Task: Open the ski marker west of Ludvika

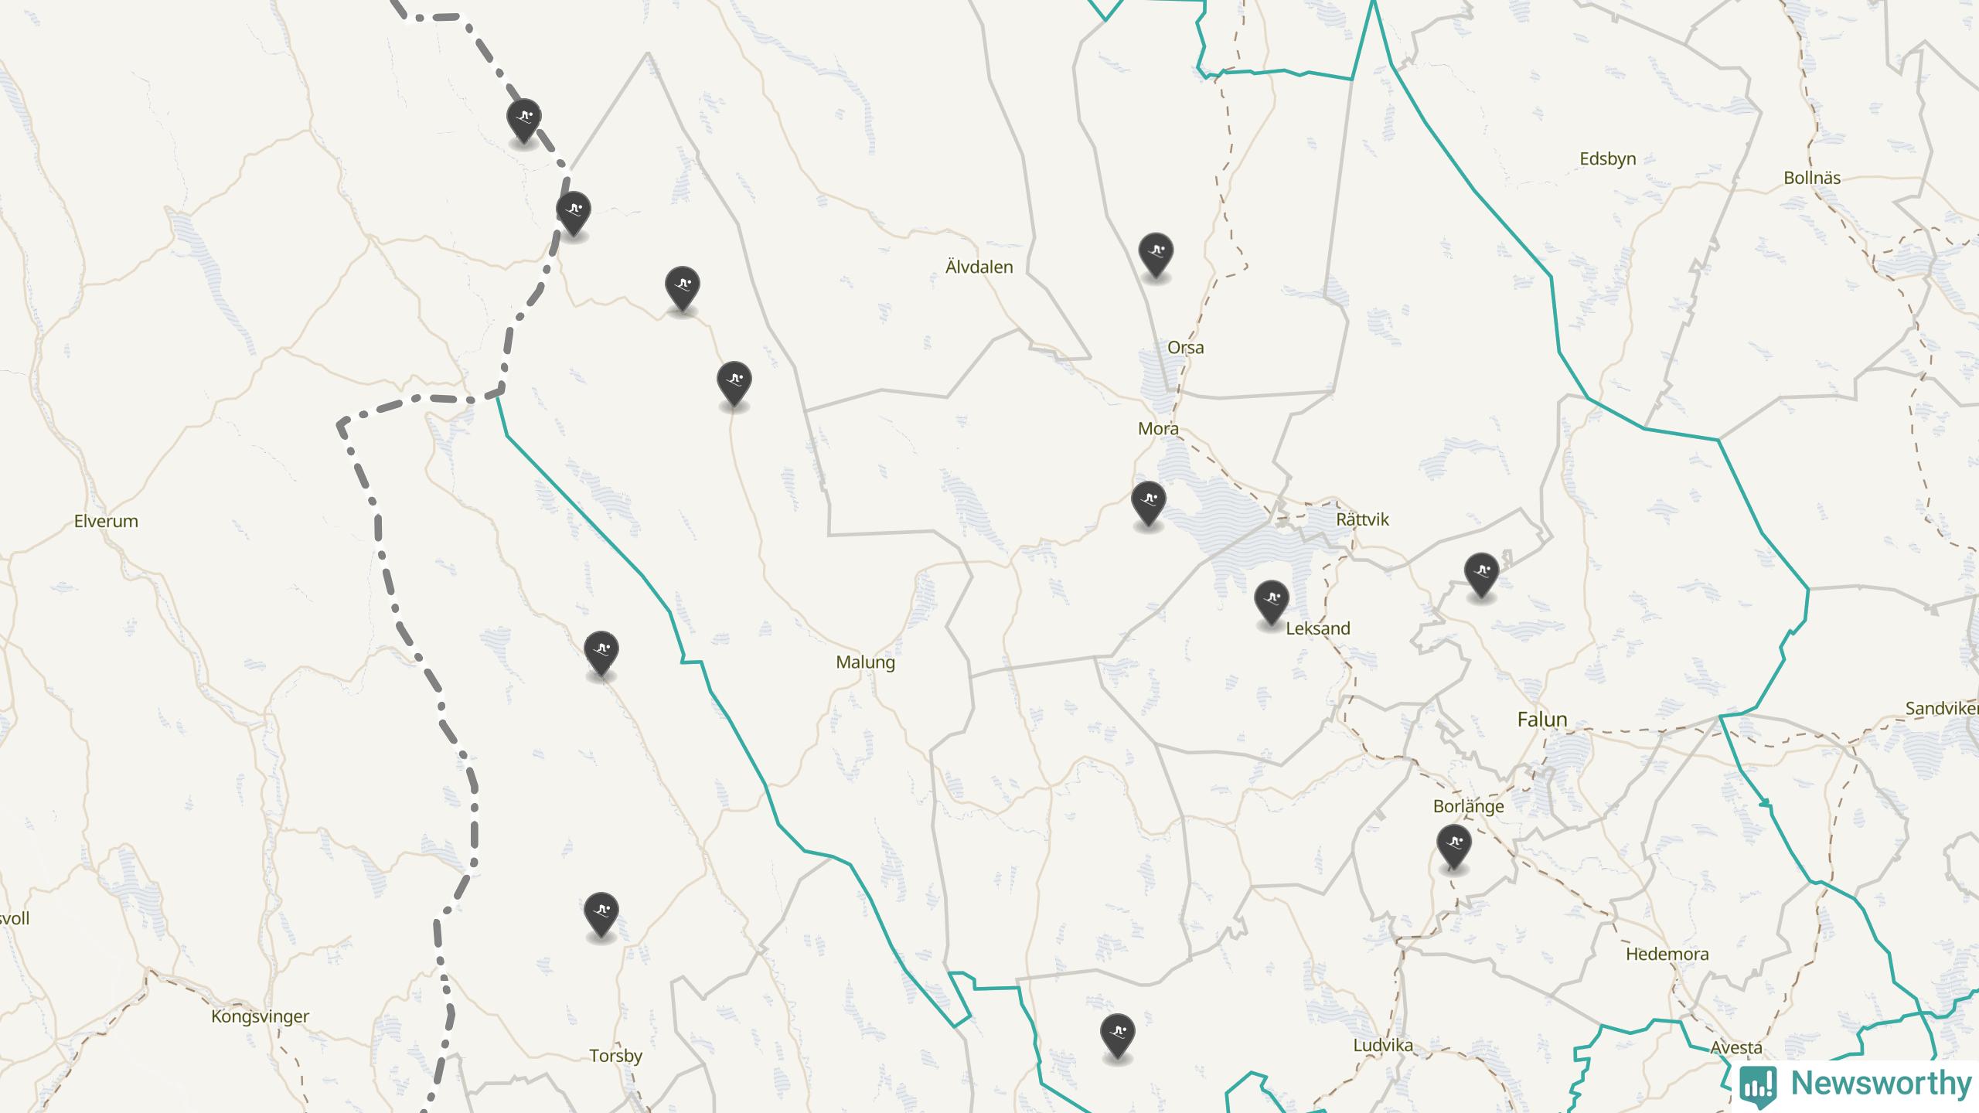Action: point(1117,1036)
